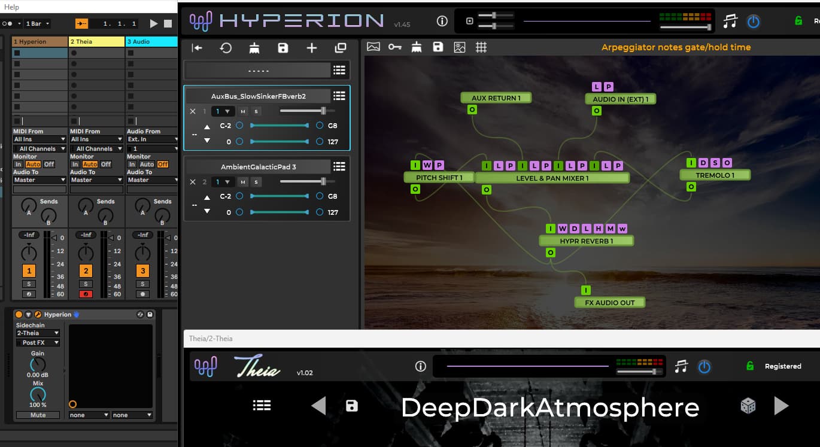Open preset list for AmbientGalacticPad 3

click(339, 167)
